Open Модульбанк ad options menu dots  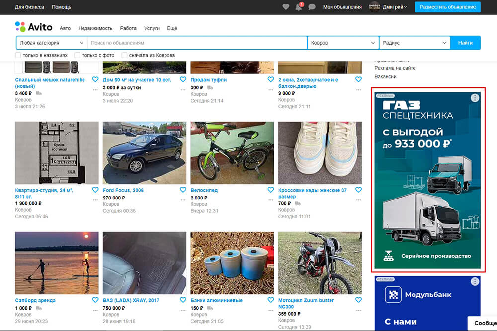475,281
